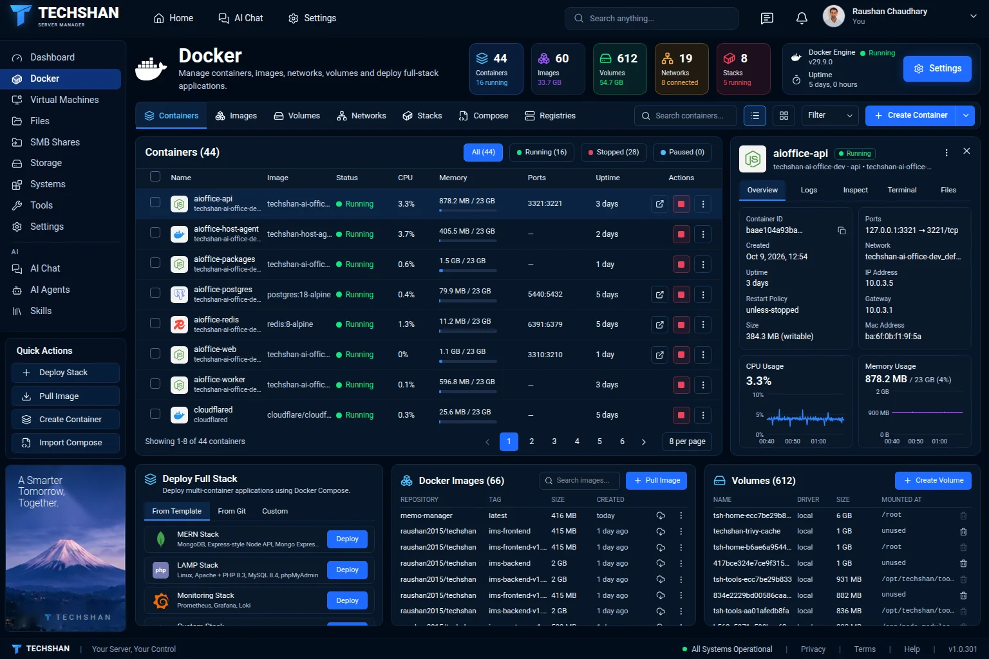Open aioffice-web in external link
Screen dimensions: 989x659
660,355
